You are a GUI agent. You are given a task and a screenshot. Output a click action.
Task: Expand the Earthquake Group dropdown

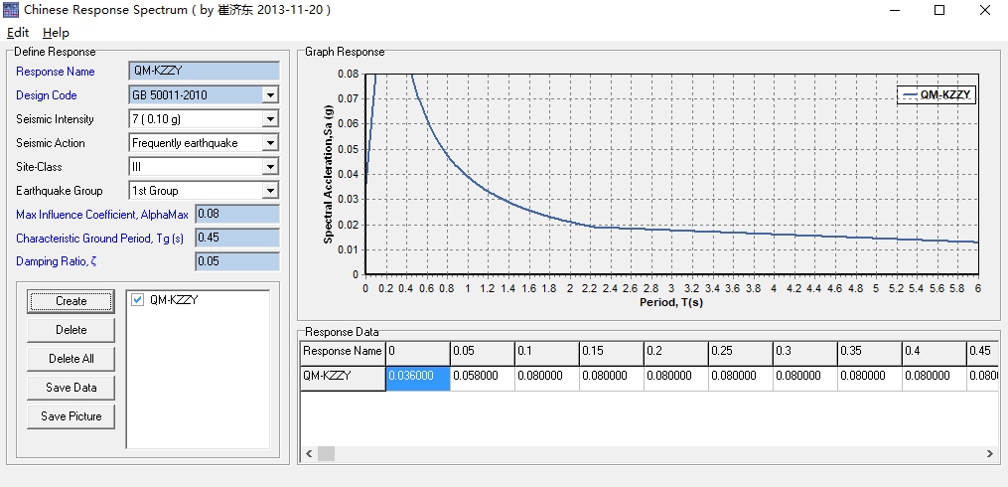coord(270,191)
